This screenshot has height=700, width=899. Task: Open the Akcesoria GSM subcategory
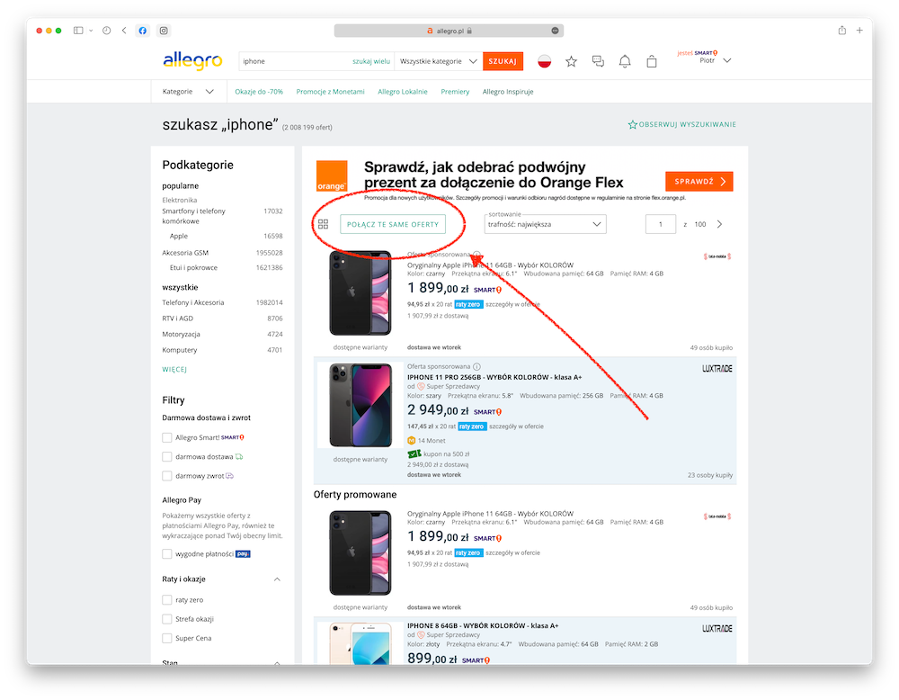[185, 253]
